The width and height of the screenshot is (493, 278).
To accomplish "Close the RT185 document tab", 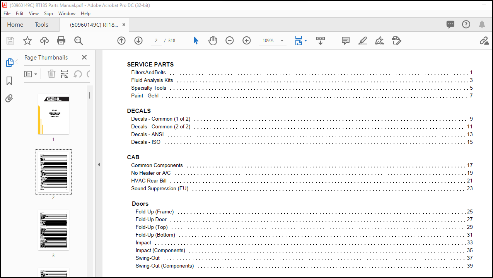I will pos(124,24).
